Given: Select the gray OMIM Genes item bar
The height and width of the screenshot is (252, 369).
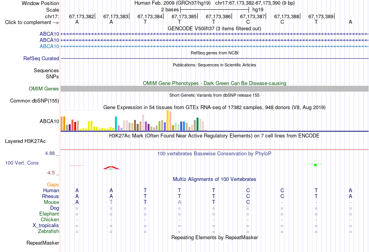Looking at the screenshot, I should [214, 89].
